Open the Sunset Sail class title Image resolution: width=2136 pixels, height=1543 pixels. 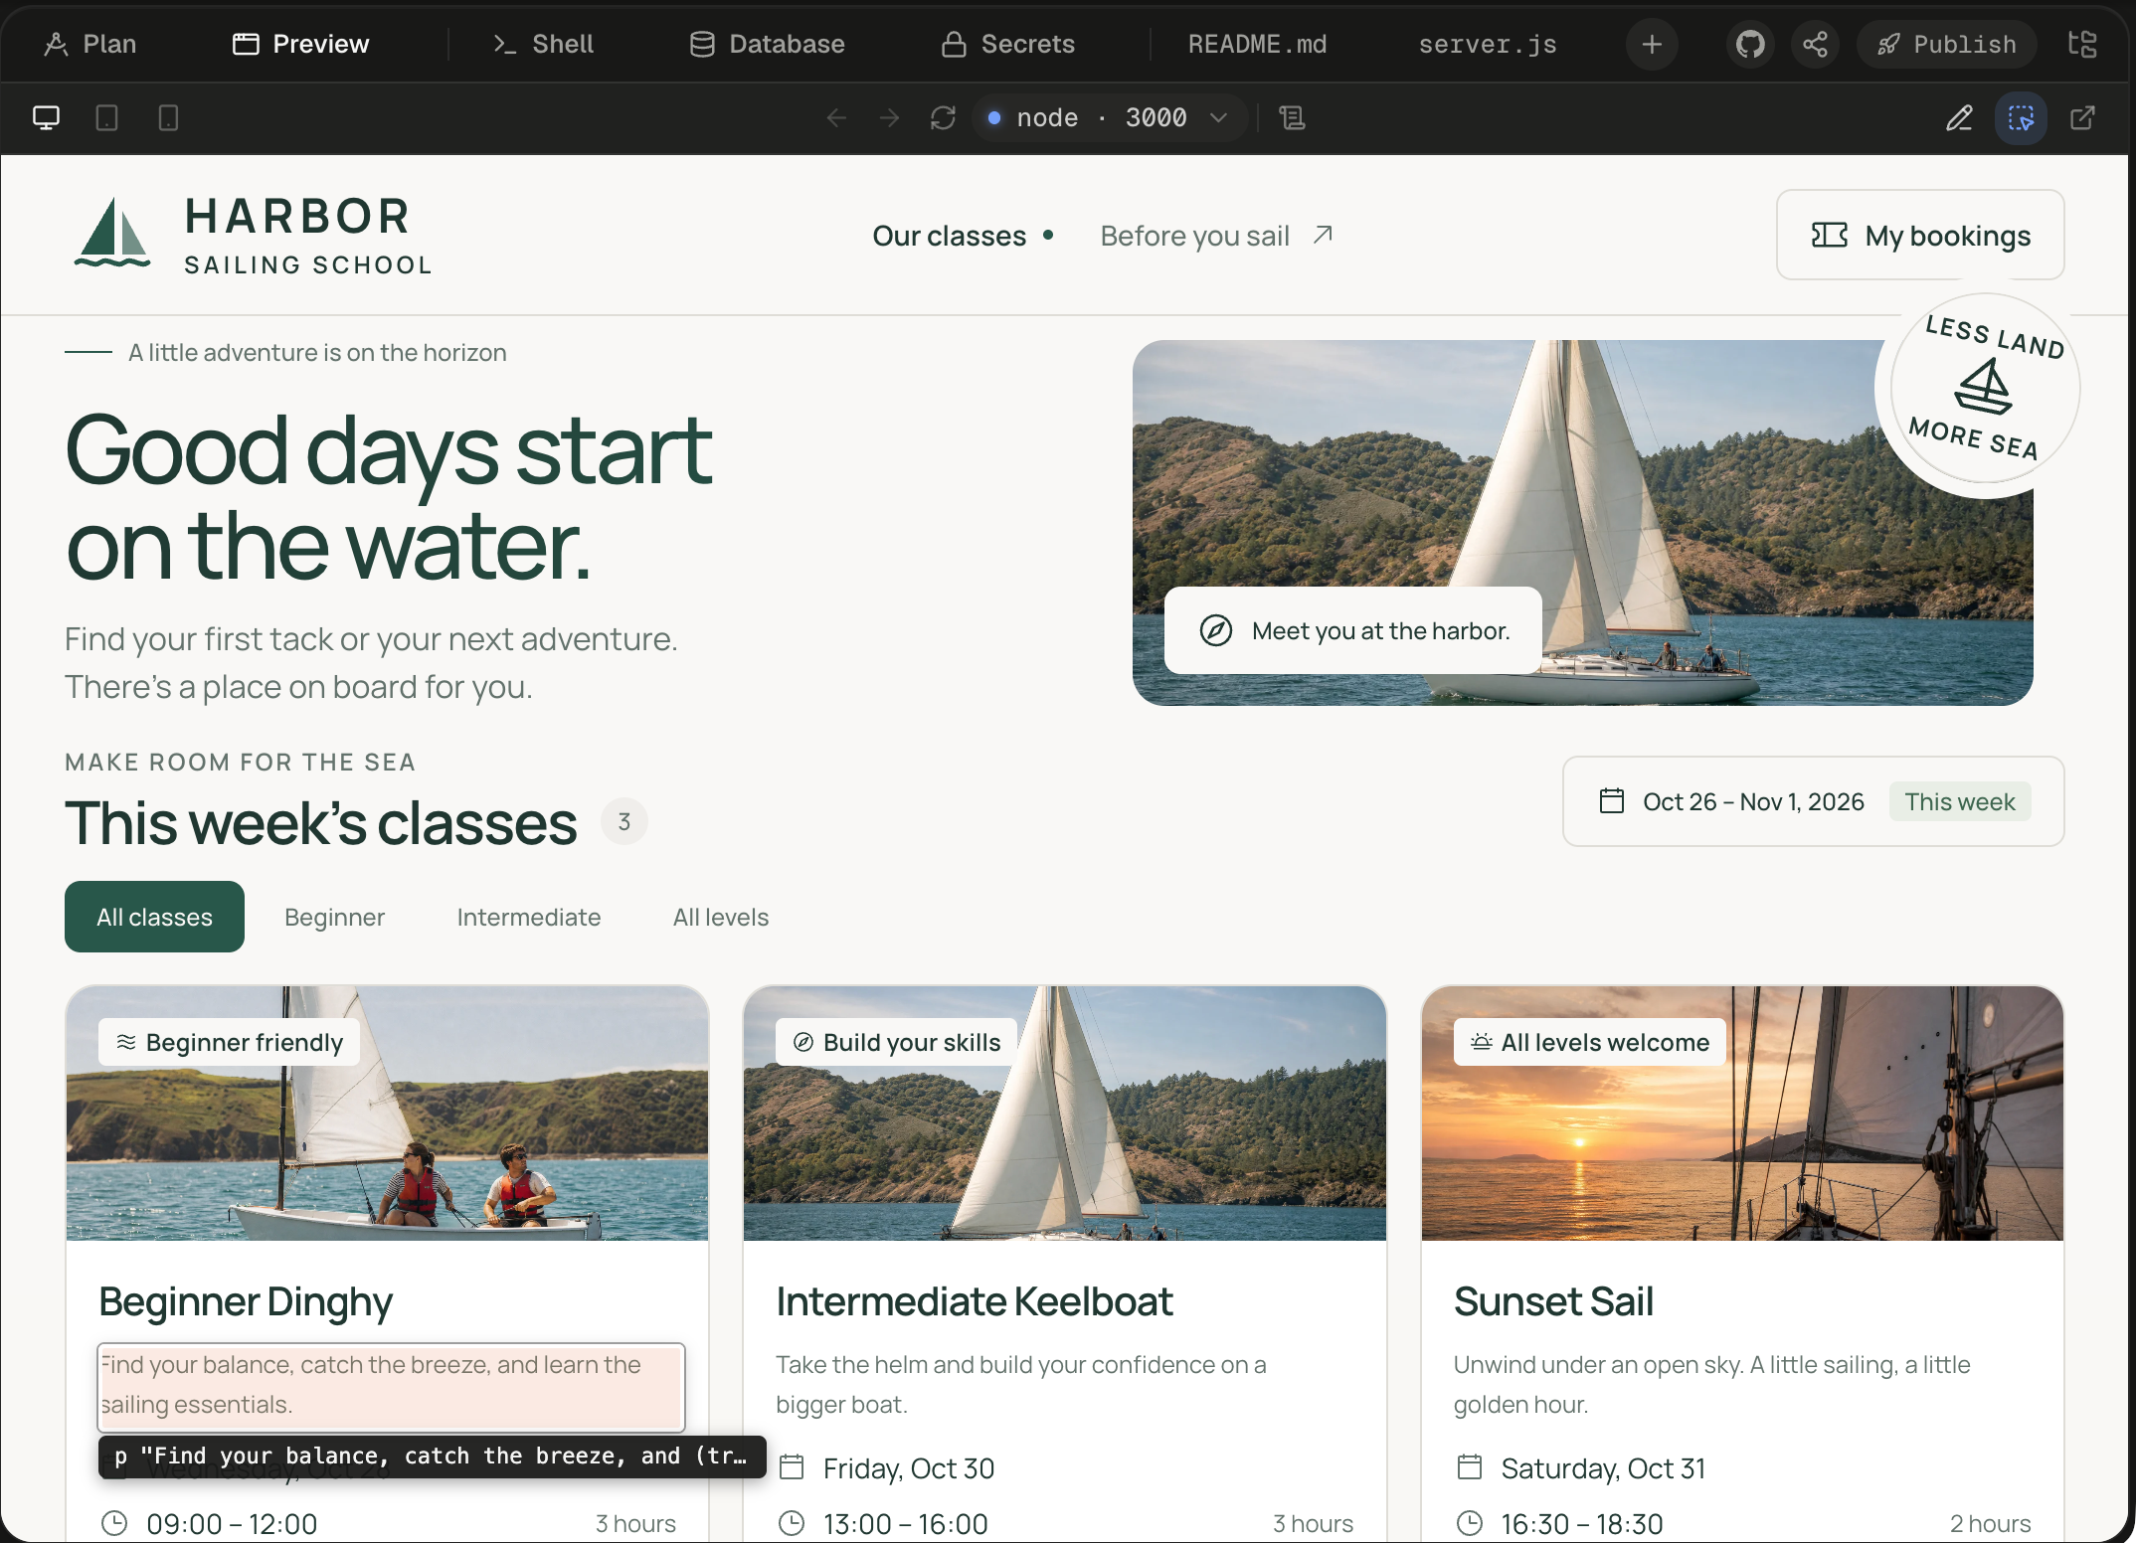coord(1553,1301)
